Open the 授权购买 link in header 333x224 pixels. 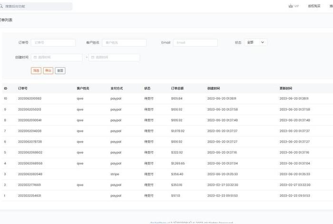[314, 6]
